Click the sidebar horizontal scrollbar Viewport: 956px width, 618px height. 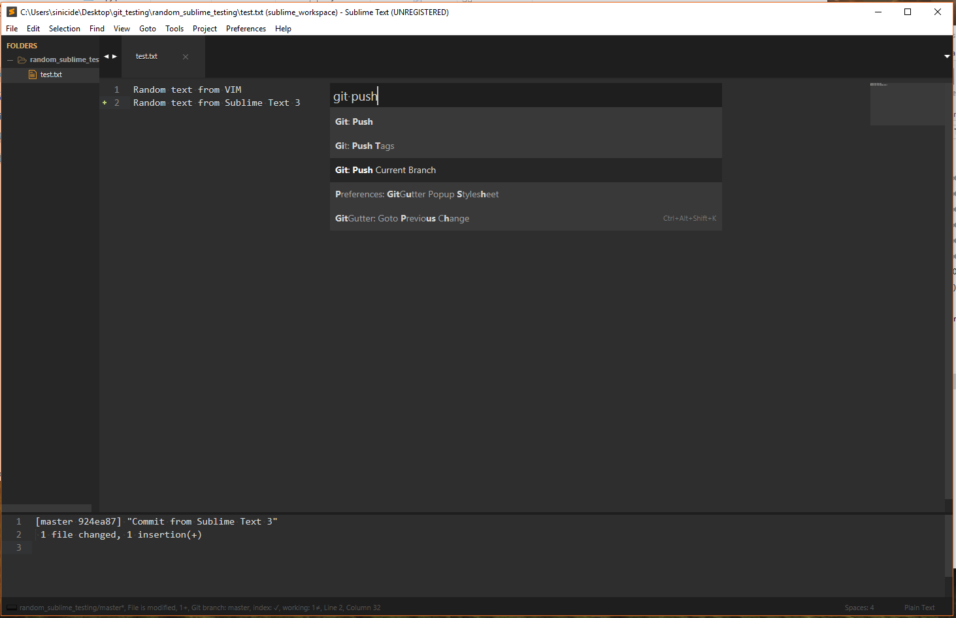coord(46,508)
